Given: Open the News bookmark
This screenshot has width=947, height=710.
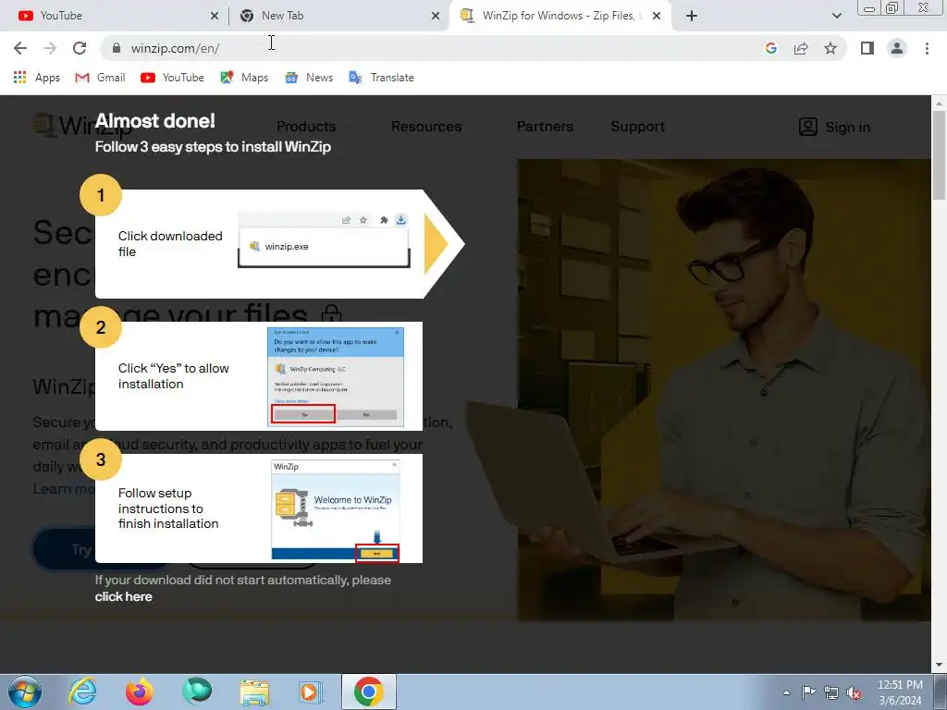Looking at the screenshot, I should coord(309,78).
